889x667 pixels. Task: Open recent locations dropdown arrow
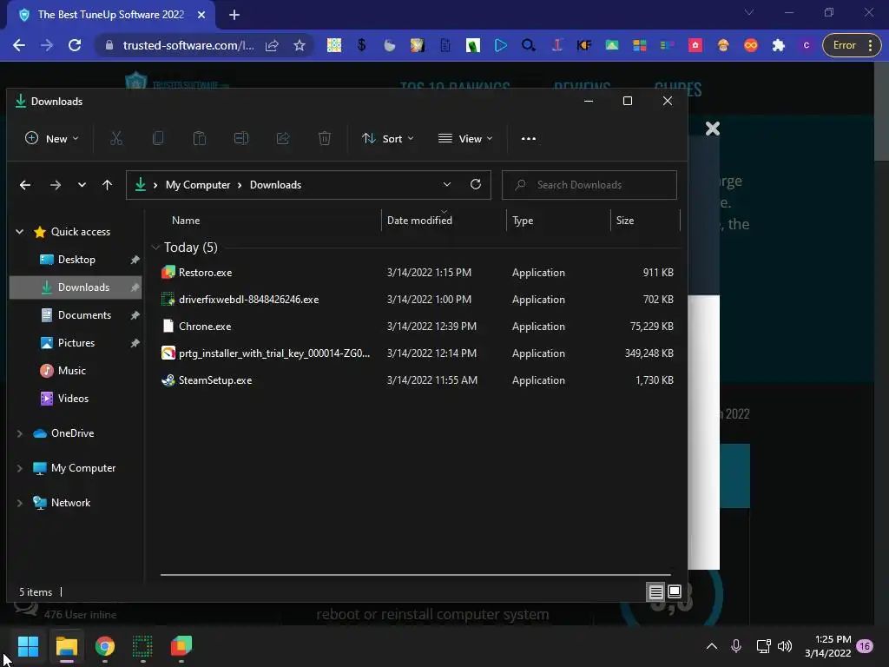(82, 185)
